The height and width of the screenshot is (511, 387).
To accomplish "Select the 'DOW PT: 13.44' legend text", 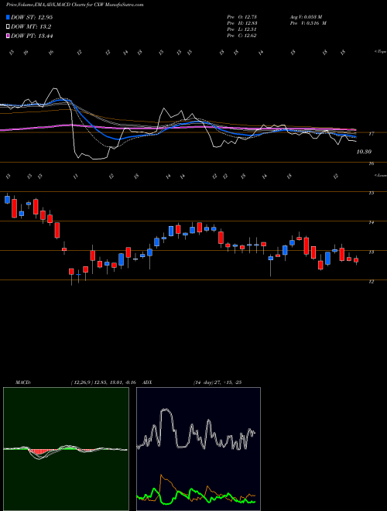I will [x=32, y=36].
